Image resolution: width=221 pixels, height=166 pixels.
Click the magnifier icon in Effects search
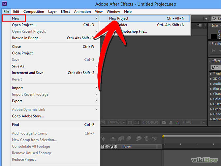click(x=213, y=67)
